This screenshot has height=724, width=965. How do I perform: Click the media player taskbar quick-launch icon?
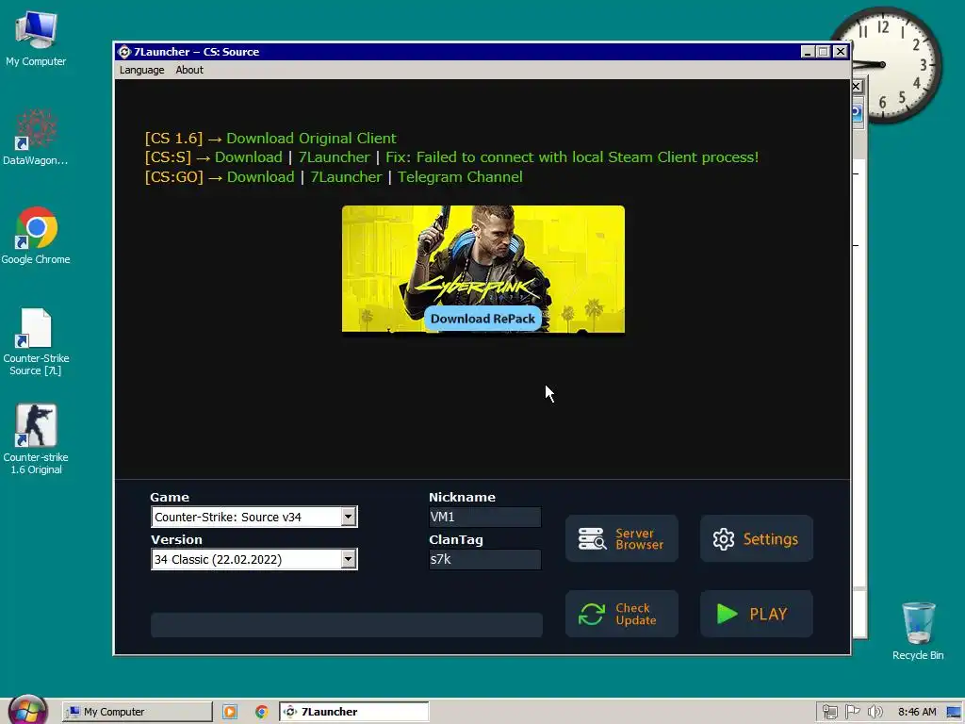pyautogui.click(x=230, y=712)
